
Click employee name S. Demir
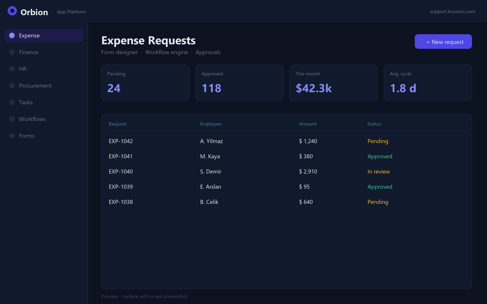(x=211, y=171)
